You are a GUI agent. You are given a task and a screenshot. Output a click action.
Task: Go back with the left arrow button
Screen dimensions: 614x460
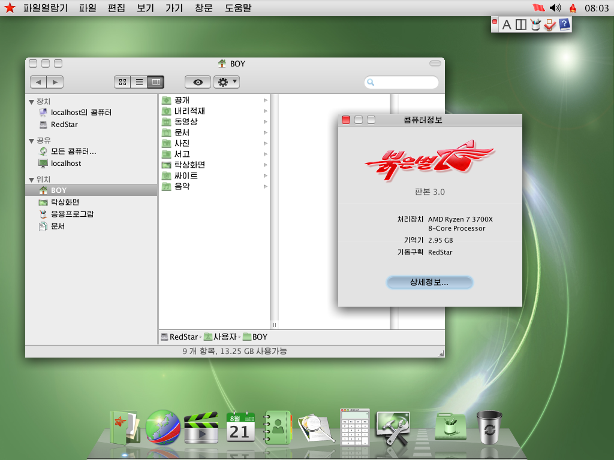[x=38, y=82]
